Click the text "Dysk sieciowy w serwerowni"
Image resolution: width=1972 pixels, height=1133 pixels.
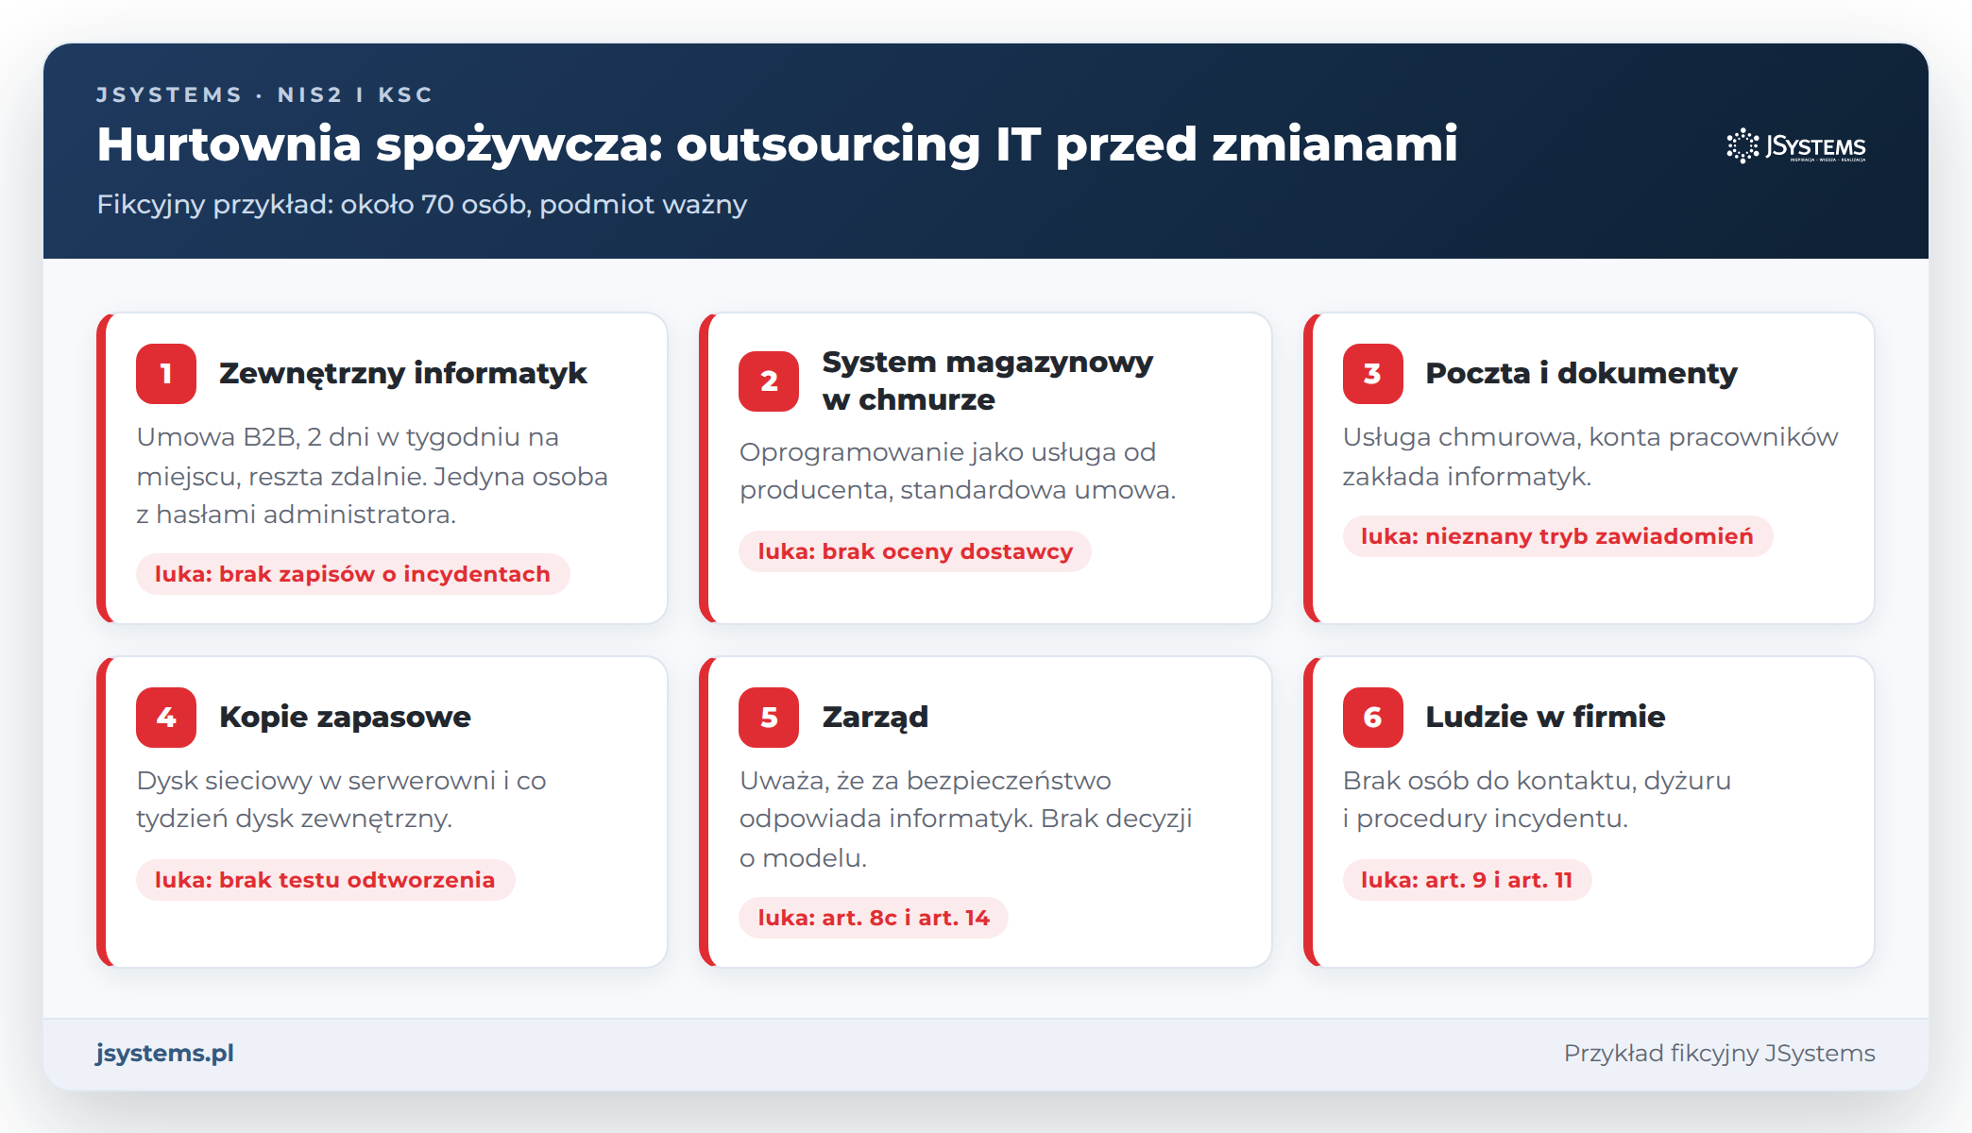click(316, 781)
